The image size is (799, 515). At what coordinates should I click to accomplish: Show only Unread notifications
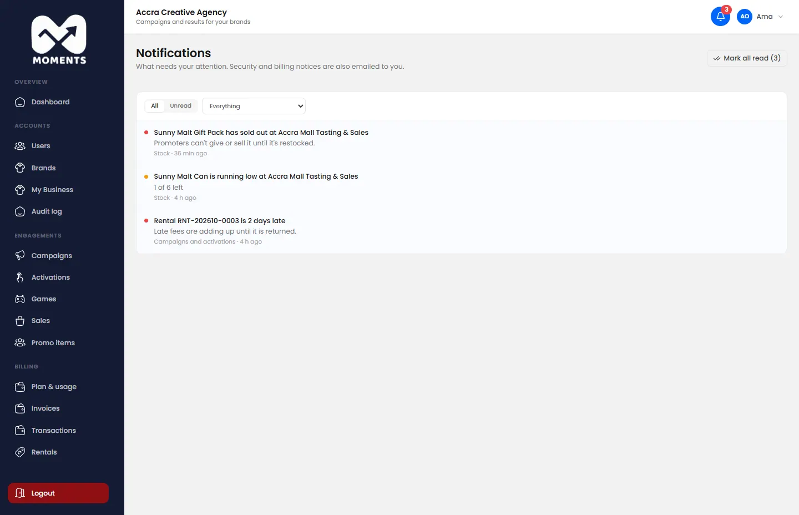180,106
